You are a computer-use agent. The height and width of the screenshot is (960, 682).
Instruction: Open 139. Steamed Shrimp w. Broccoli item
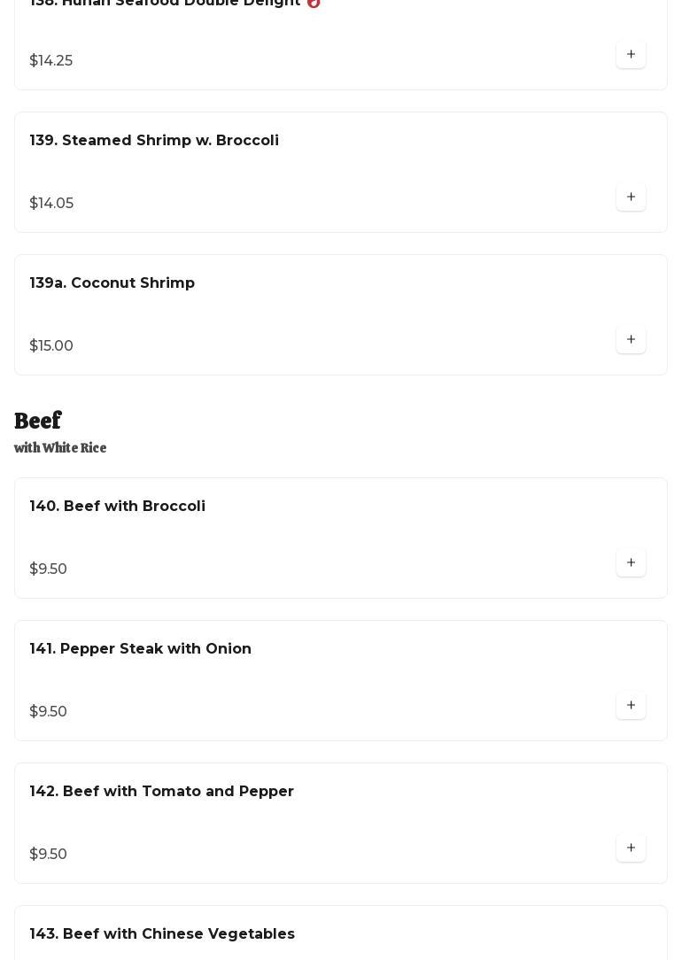tap(153, 140)
